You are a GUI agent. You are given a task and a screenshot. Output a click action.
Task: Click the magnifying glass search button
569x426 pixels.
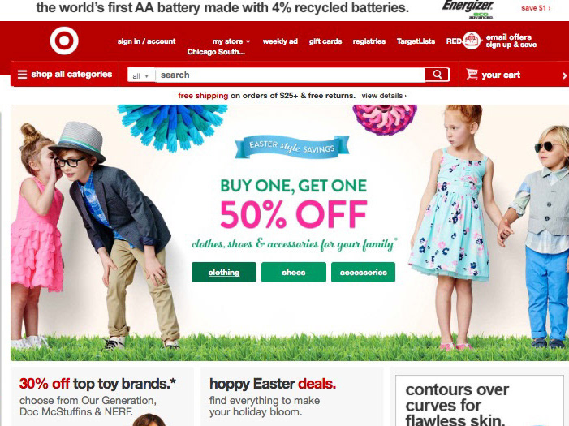(x=438, y=75)
